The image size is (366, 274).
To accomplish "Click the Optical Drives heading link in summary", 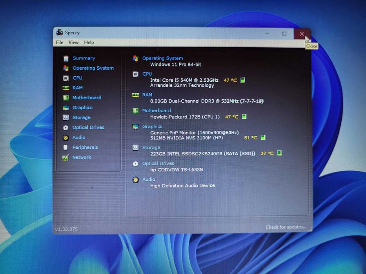I will pos(158,164).
